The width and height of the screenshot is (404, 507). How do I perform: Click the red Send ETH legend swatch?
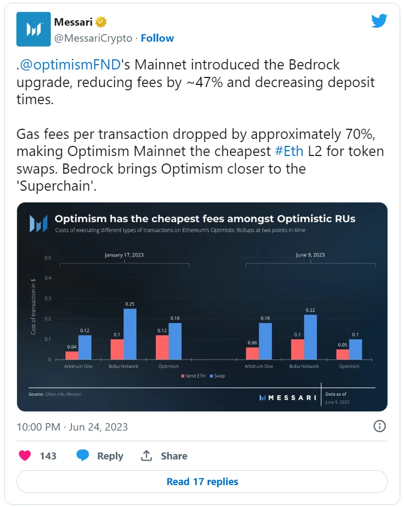click(181, 376)
